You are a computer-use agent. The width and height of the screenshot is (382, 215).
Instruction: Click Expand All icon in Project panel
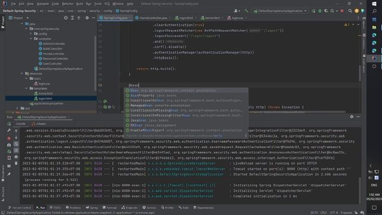click(72, 18)
